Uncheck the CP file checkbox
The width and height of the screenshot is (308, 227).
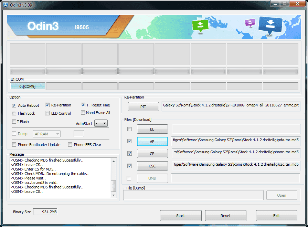(129, 154)
